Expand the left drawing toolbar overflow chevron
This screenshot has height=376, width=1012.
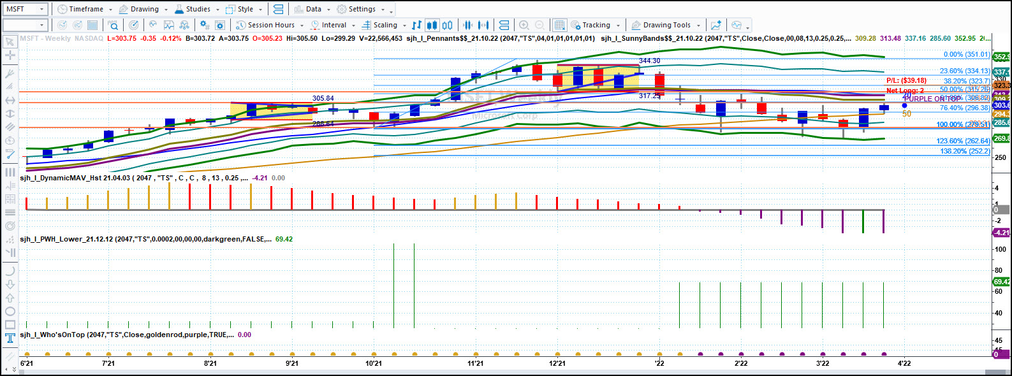pos(13,368)
